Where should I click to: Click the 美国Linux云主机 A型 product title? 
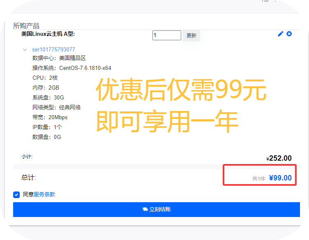[x=48, y=34]
